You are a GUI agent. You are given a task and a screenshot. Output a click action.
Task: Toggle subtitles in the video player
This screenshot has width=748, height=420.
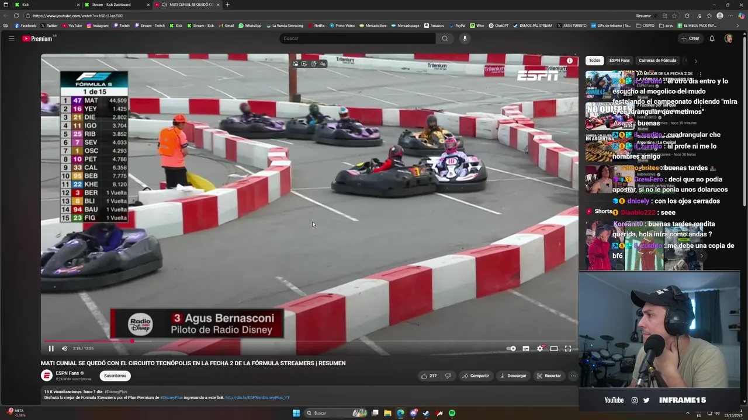pyautogui.click(x=526, y=348)
